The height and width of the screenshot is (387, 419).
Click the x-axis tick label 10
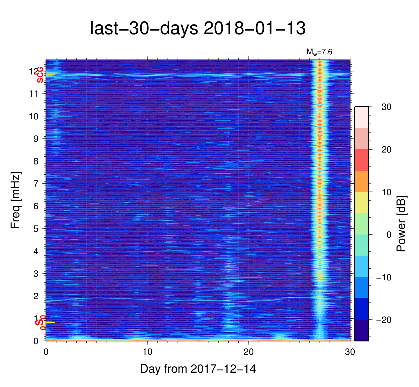(x=147, y=352)
